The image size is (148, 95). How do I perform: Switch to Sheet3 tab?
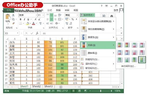tap(49, 86)
